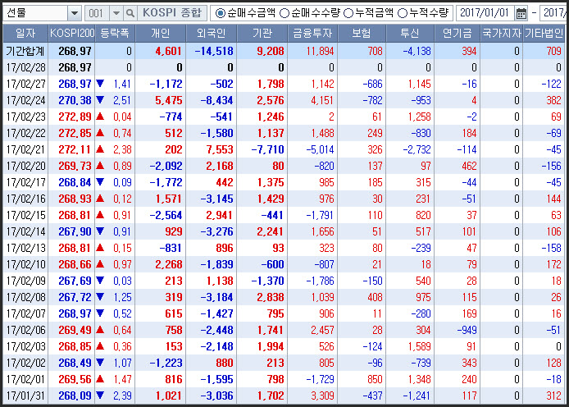The width and height of the screenshot is (569, 407).
Task: Click foreigner value -8,434 on 17/02/24
Action: pos(217,100)
